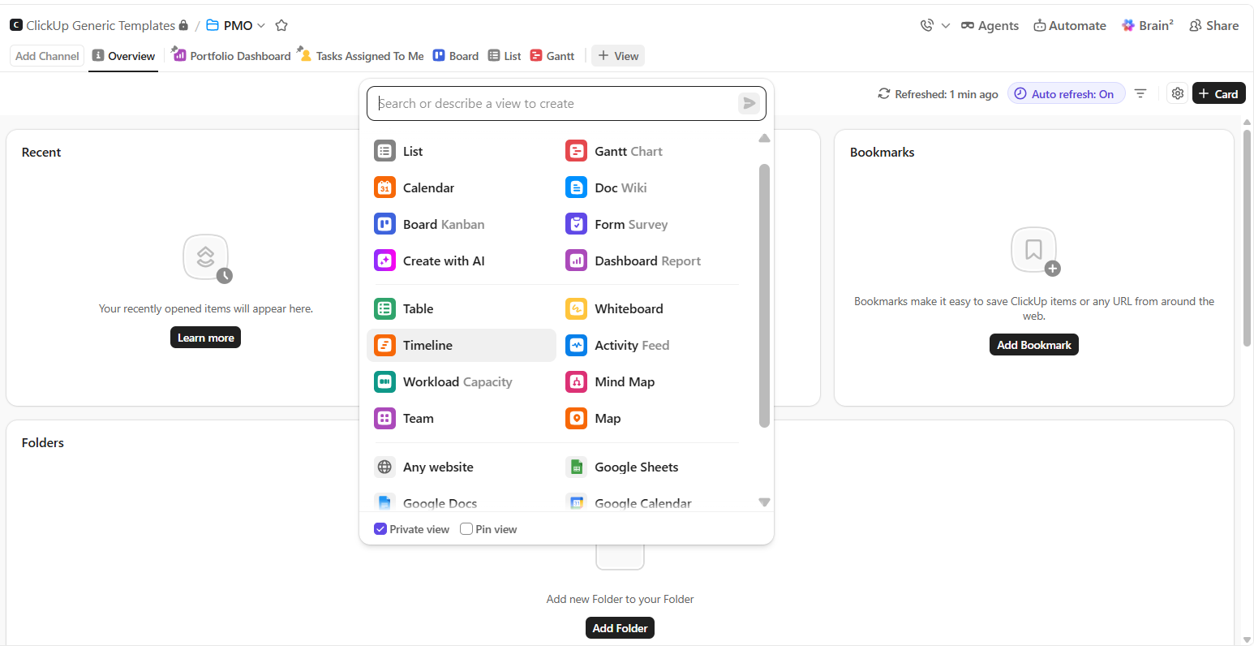Pick the Activity Feed view icon
The width and height of the screenshot is (1254, 646).
point(576,345)
